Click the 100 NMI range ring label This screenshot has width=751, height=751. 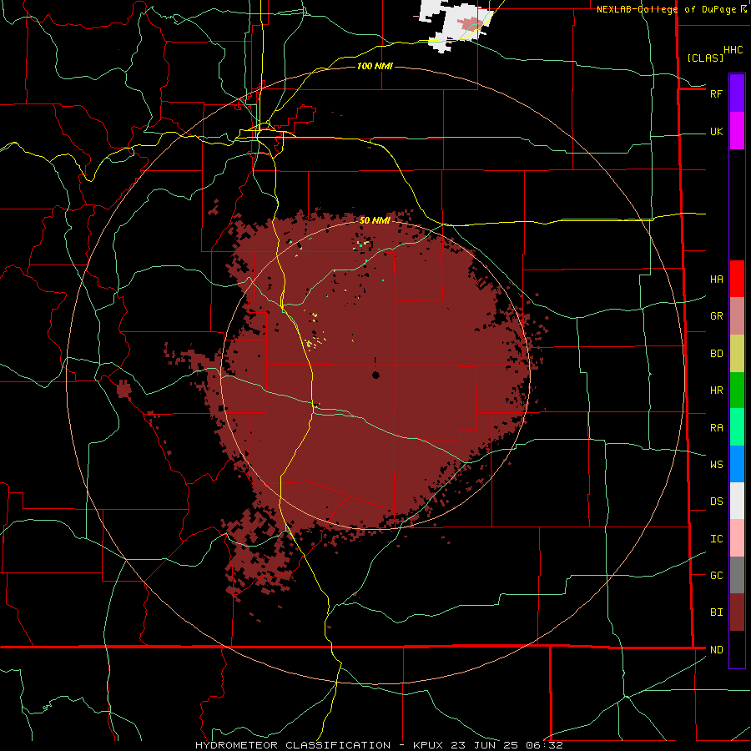pos(375,66)
